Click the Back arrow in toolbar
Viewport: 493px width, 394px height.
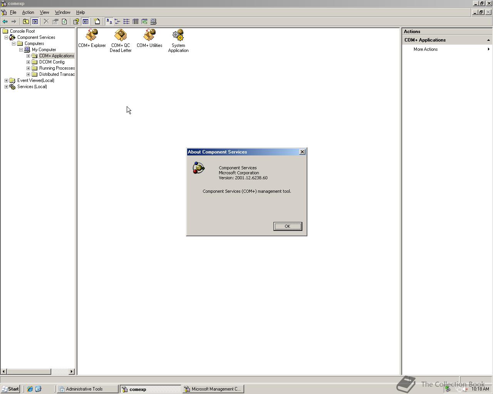[x=5, y=22]
